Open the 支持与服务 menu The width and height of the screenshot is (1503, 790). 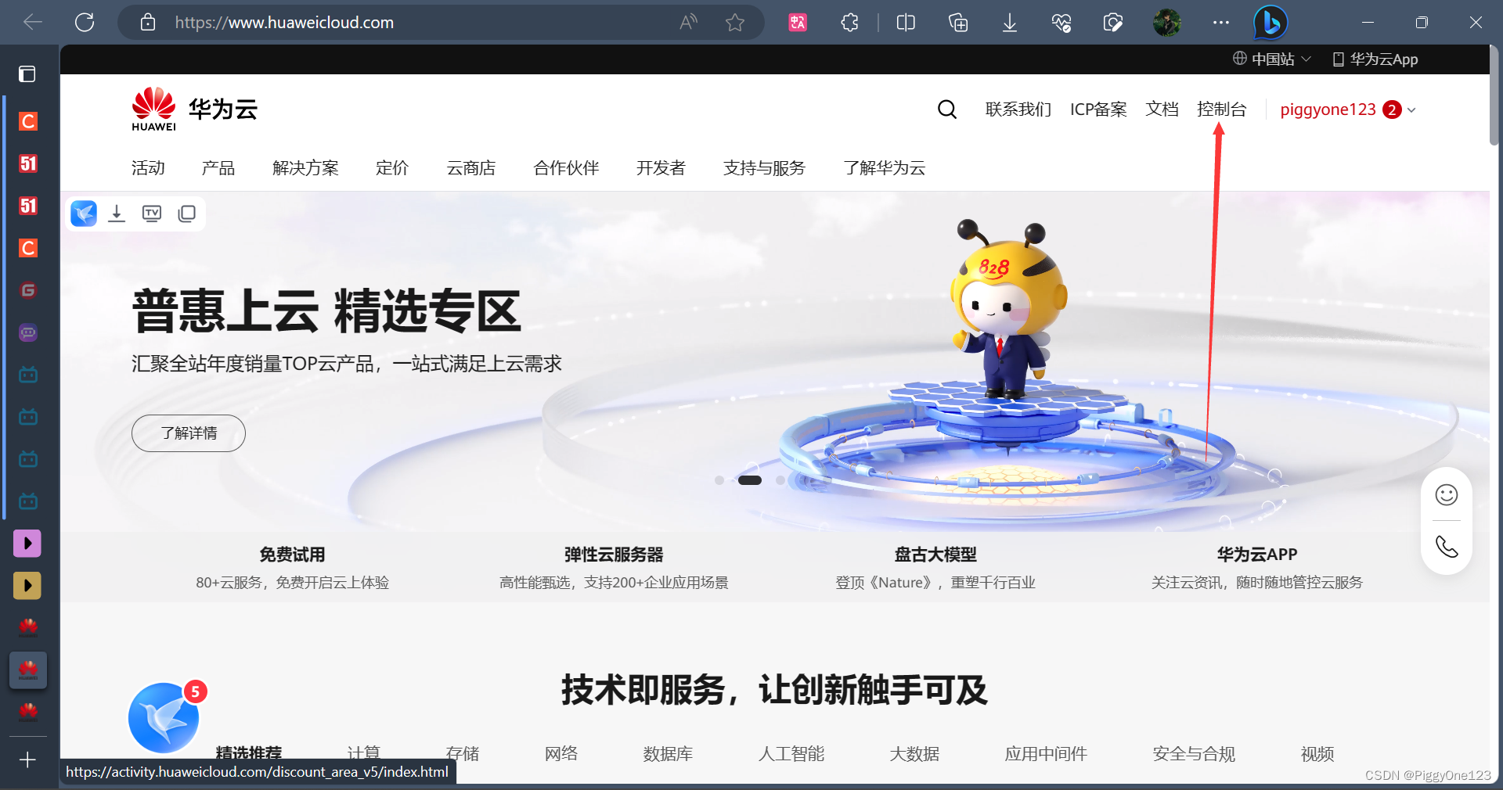(x=764, y=168)
